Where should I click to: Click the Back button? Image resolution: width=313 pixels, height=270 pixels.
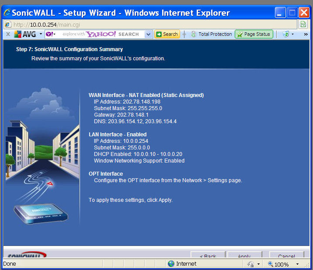point(208,255)
